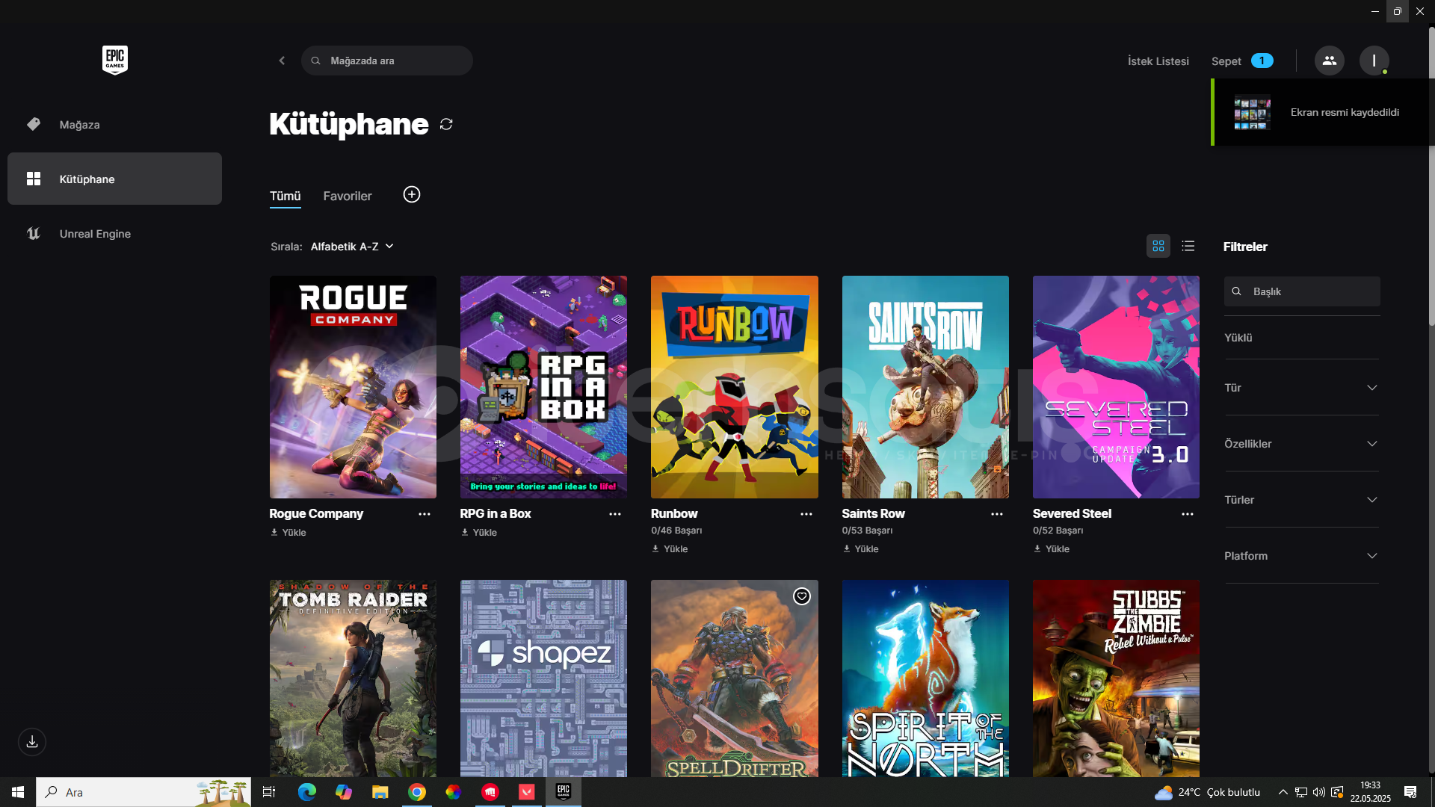Focus the Mağazada ara search field
Image resolution: width=1435 pixels, height=807 pixels.
[387, 61]
